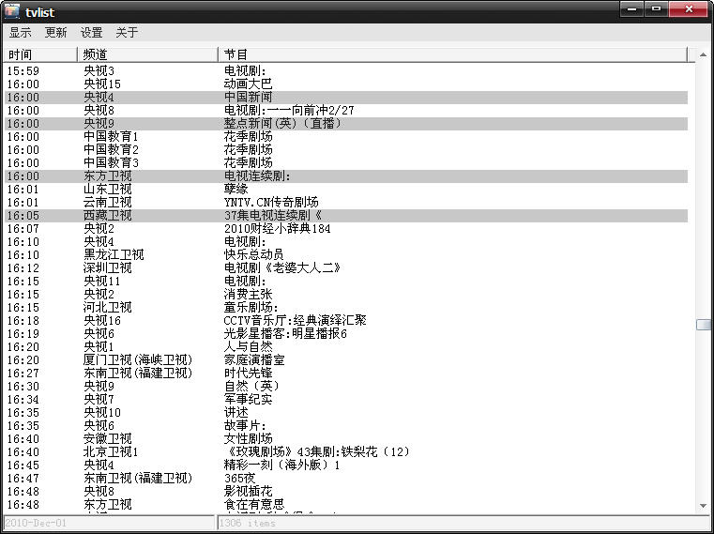Sort by the 频道 column header
The image size is (714, 534).
click(148, 54)
